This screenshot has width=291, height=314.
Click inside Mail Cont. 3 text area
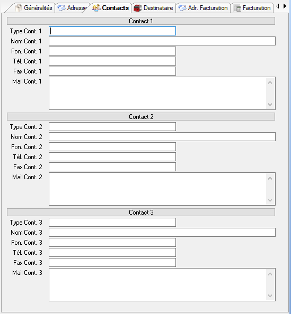click(157, 284)
